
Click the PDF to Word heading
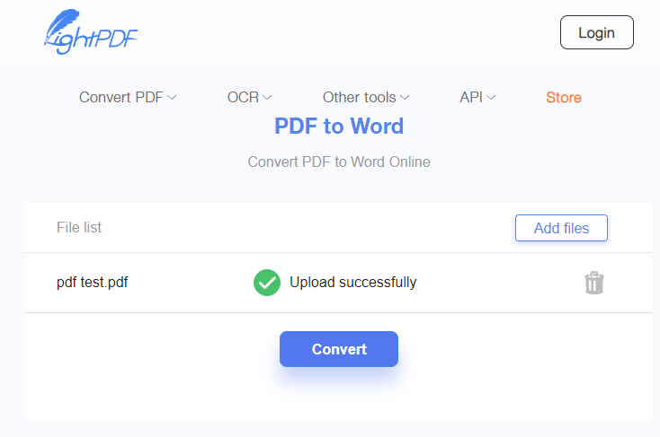coord(339,126)
